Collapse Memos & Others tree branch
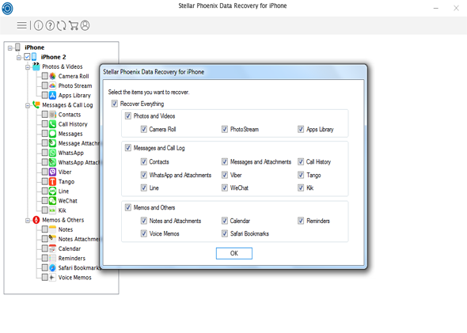Screen dimensions: 467x333 pyautogui.click(x=28, y=221)
